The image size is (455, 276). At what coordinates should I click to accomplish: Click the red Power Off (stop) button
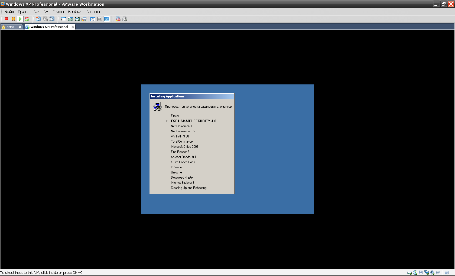6,19
